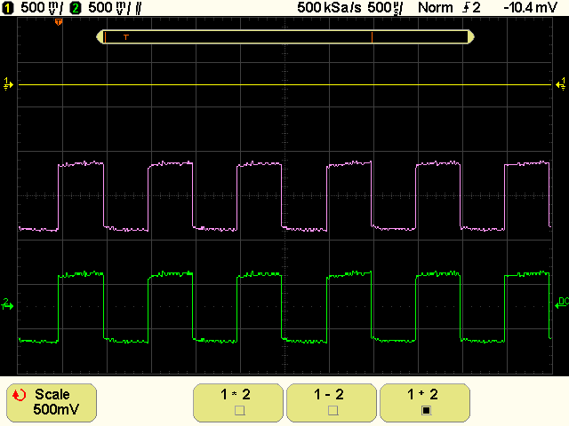Click the 500 kSa/s sample rate readout
Viewport: 569px width, 426px height.
click(x=329, y=8)
